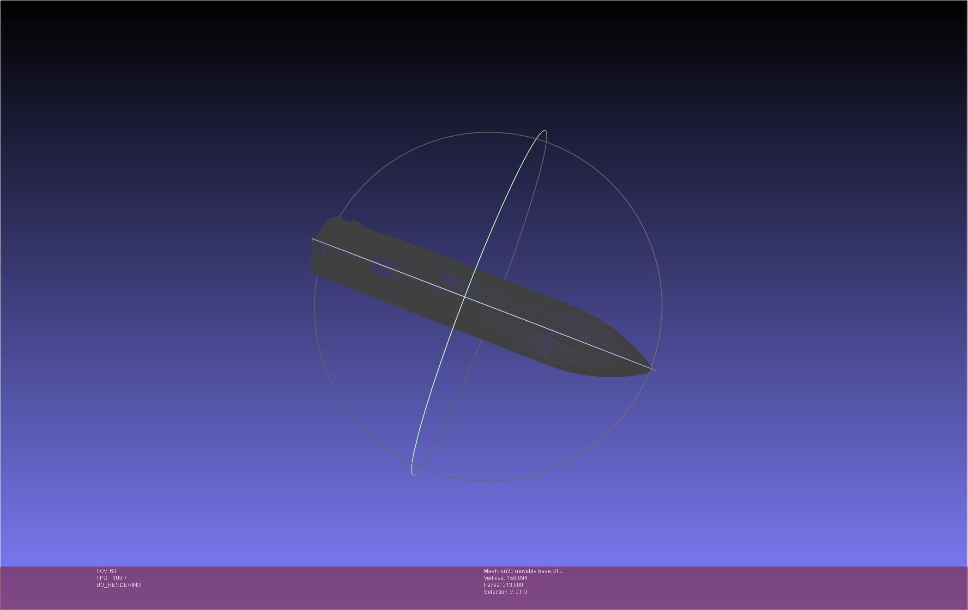The height and width of the screenshot is (610, 968).
Task: Click the outer gray trackball circle's top arc
Action: pyautogui.click(x=488, y=132)
